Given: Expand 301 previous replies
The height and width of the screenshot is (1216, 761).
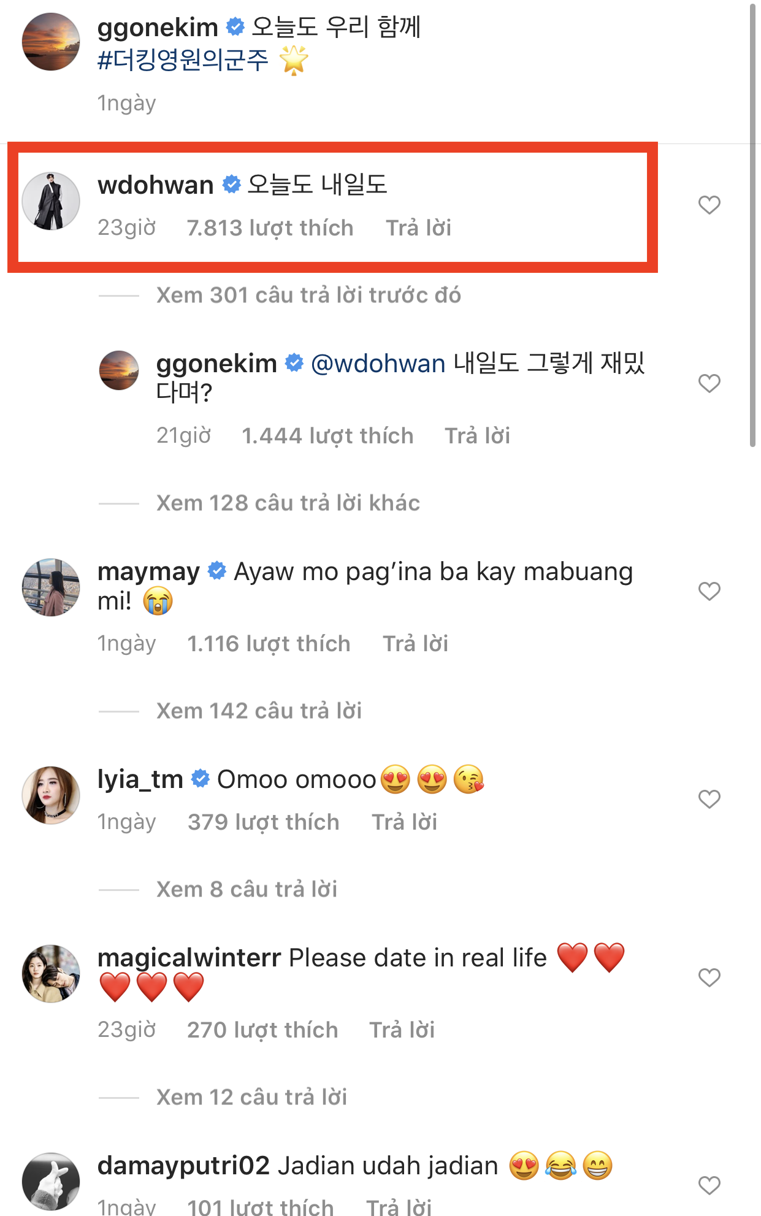Looking at the screenshot, I should click(308, 295).
